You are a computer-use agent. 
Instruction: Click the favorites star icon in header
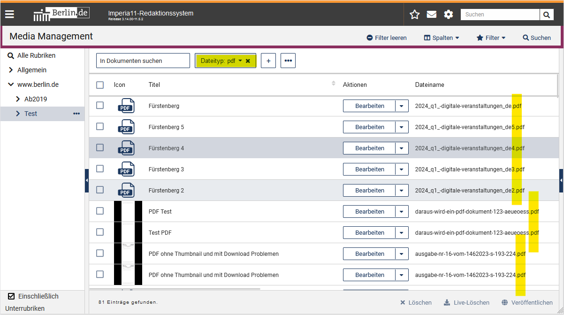414,15
